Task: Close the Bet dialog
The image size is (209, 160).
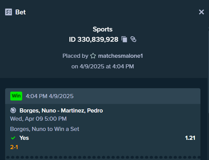Action: (201, 12)
